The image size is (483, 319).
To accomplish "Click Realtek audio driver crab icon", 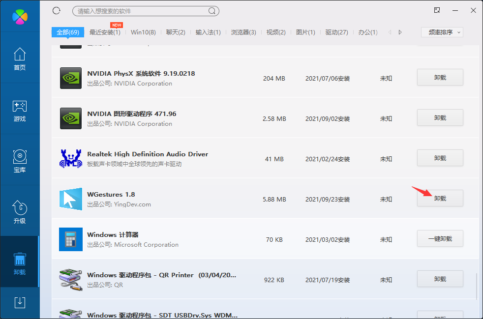I will [70, 159].
